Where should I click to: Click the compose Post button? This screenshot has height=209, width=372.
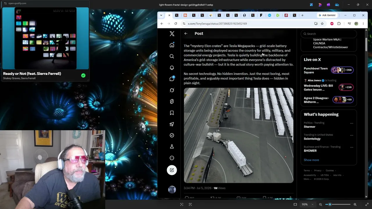[x=172, y=170]
